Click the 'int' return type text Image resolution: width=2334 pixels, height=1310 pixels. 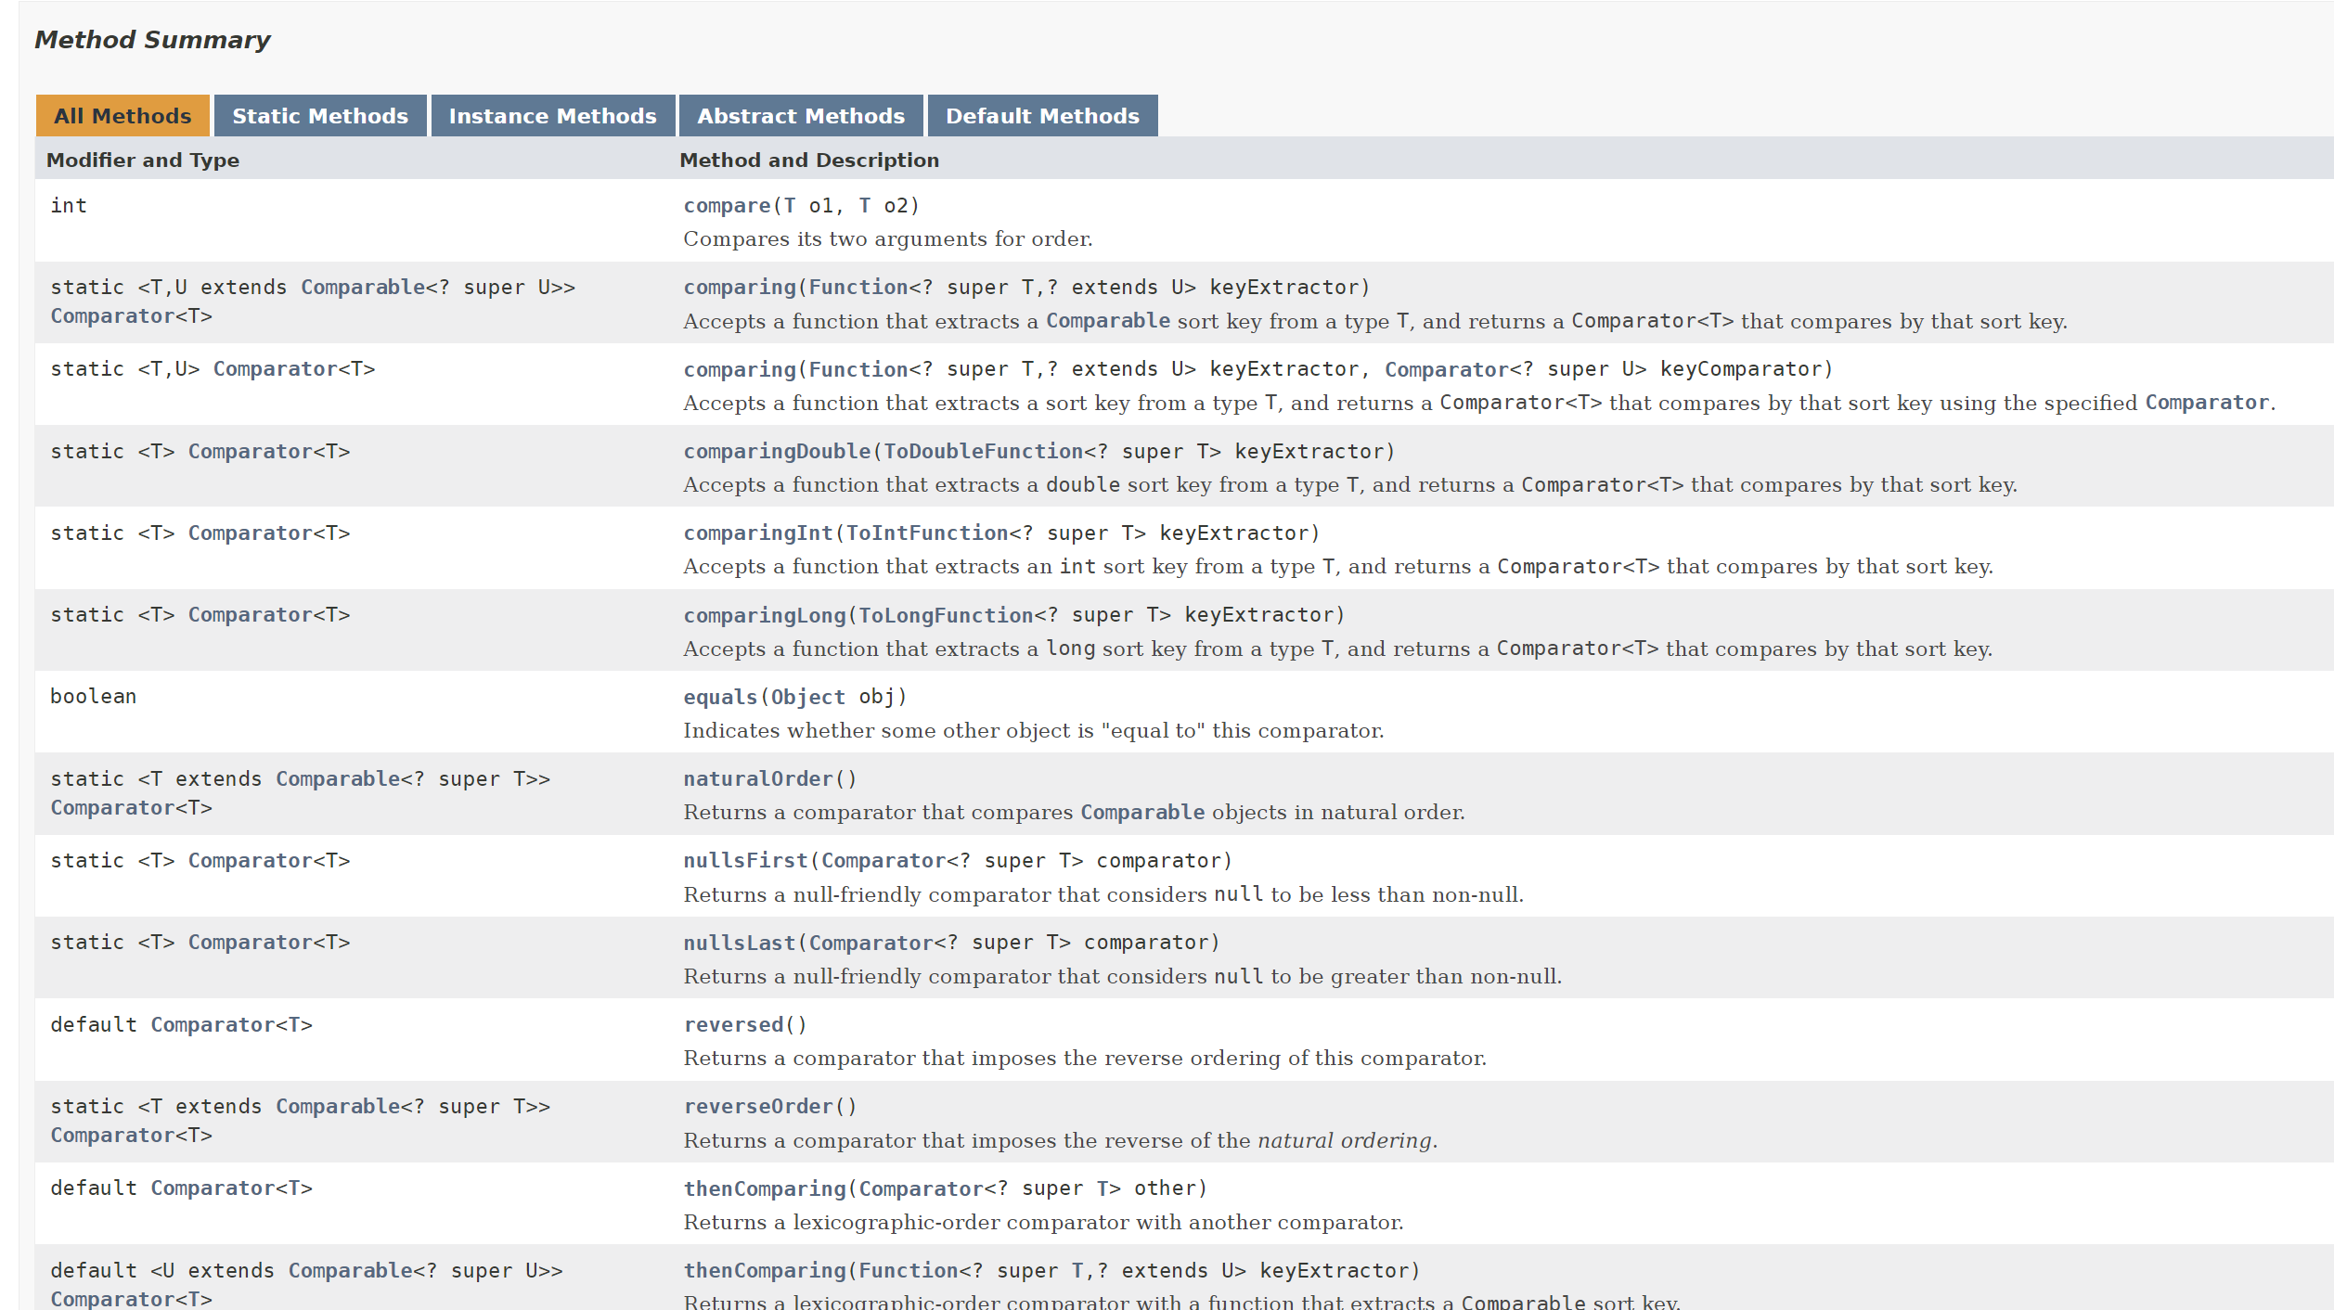[69, 206]
